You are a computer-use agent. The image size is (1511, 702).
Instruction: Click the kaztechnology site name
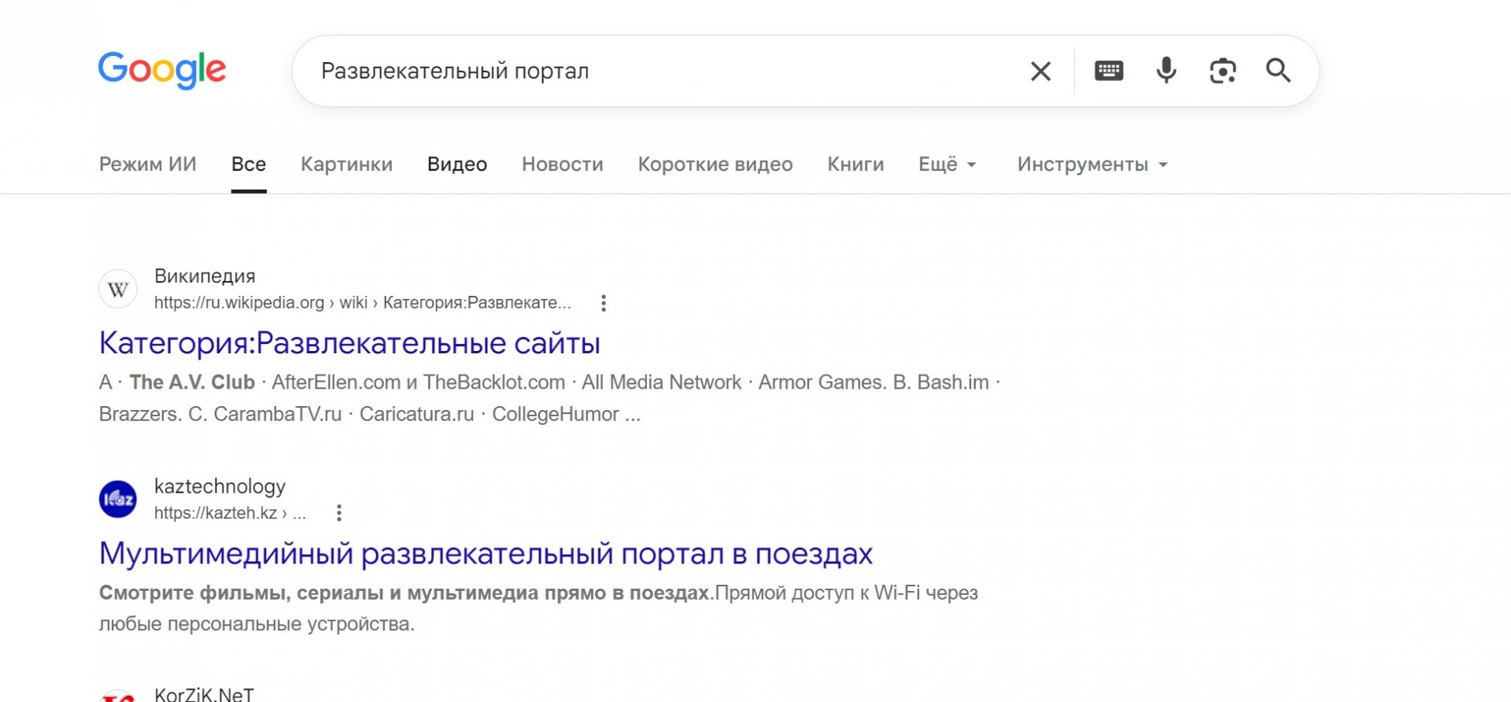pyautogui.click(x=220, y=486)
